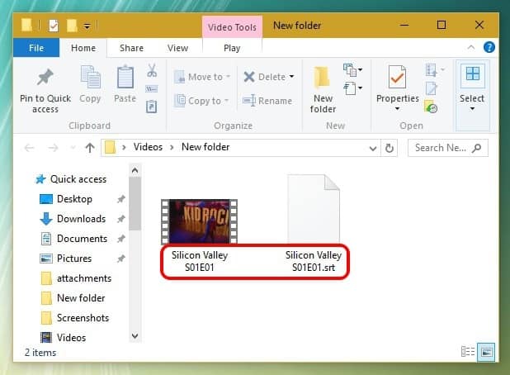Click the Forward navigation arrow
The height and width of the screenshot is (375, 510).
click(53, 148)
